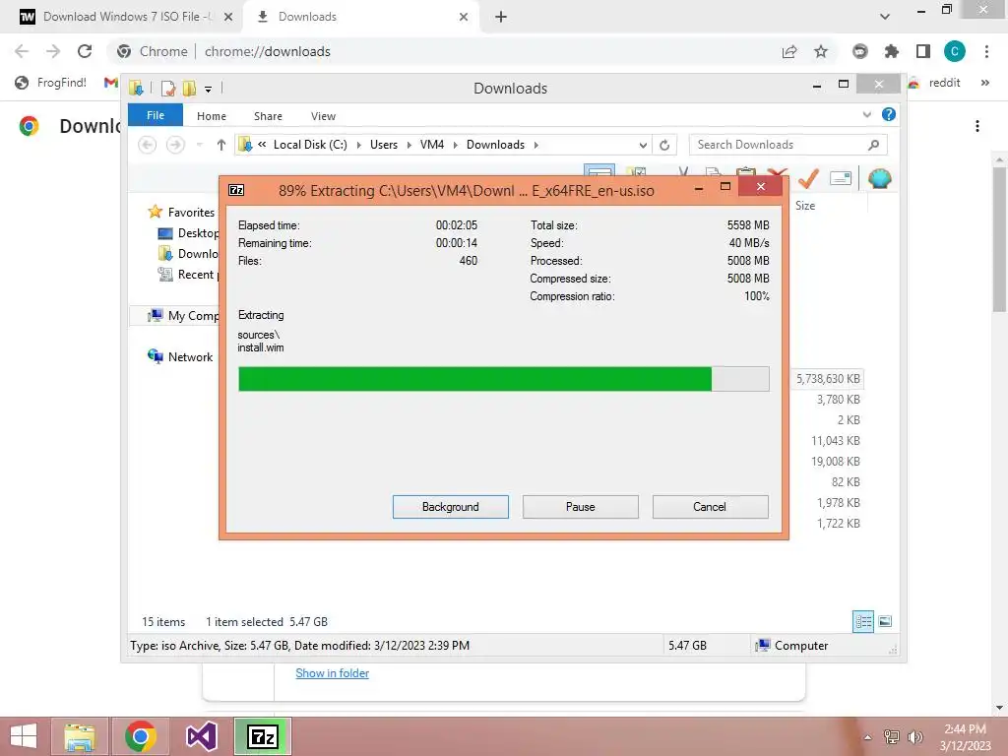Click the robot-face extension icon in Chrome

859,51
